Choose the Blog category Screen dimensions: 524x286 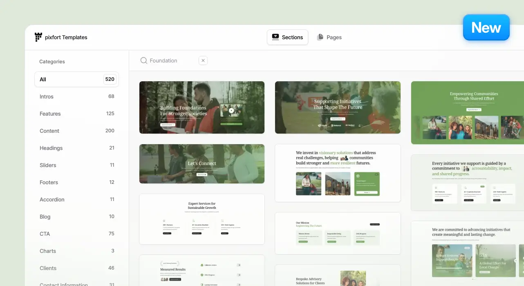pos(76,217)
